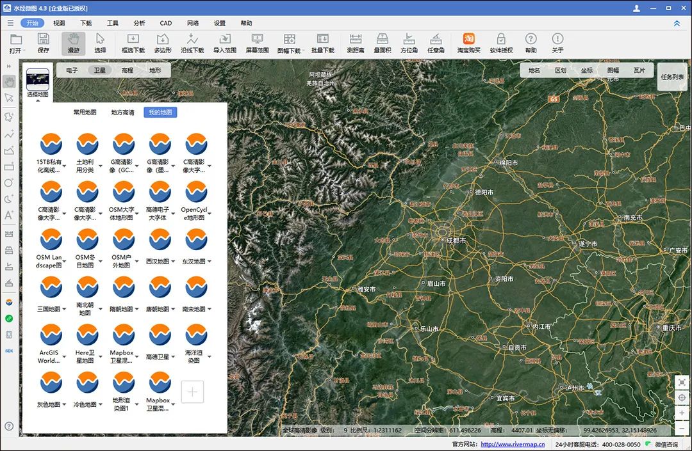Expand dropdown arrow next to 海洋渲染图
Screen dimensions: 692x451
[209, 357]
